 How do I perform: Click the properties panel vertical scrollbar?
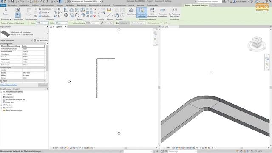[x=47, y=58]
